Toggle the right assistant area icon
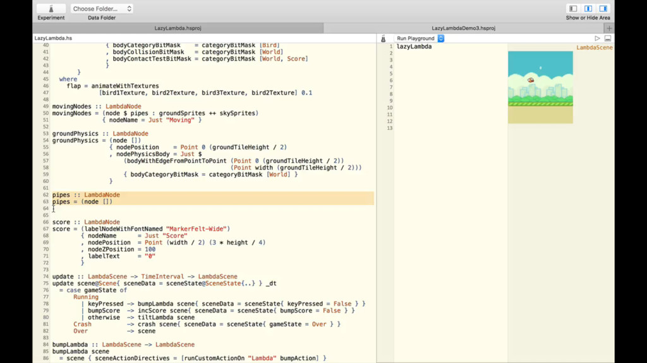This screenshot has width=647, height=363. [603, 8]
